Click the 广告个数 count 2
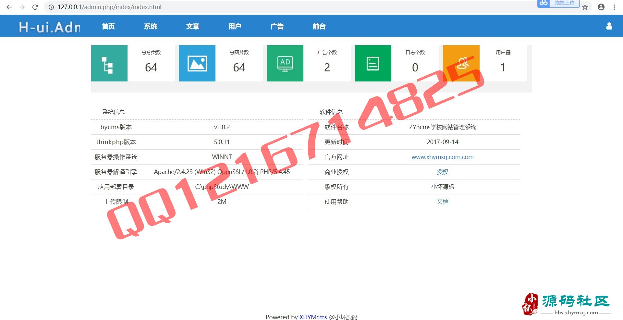Screen dimensions: 623x320 327,68
